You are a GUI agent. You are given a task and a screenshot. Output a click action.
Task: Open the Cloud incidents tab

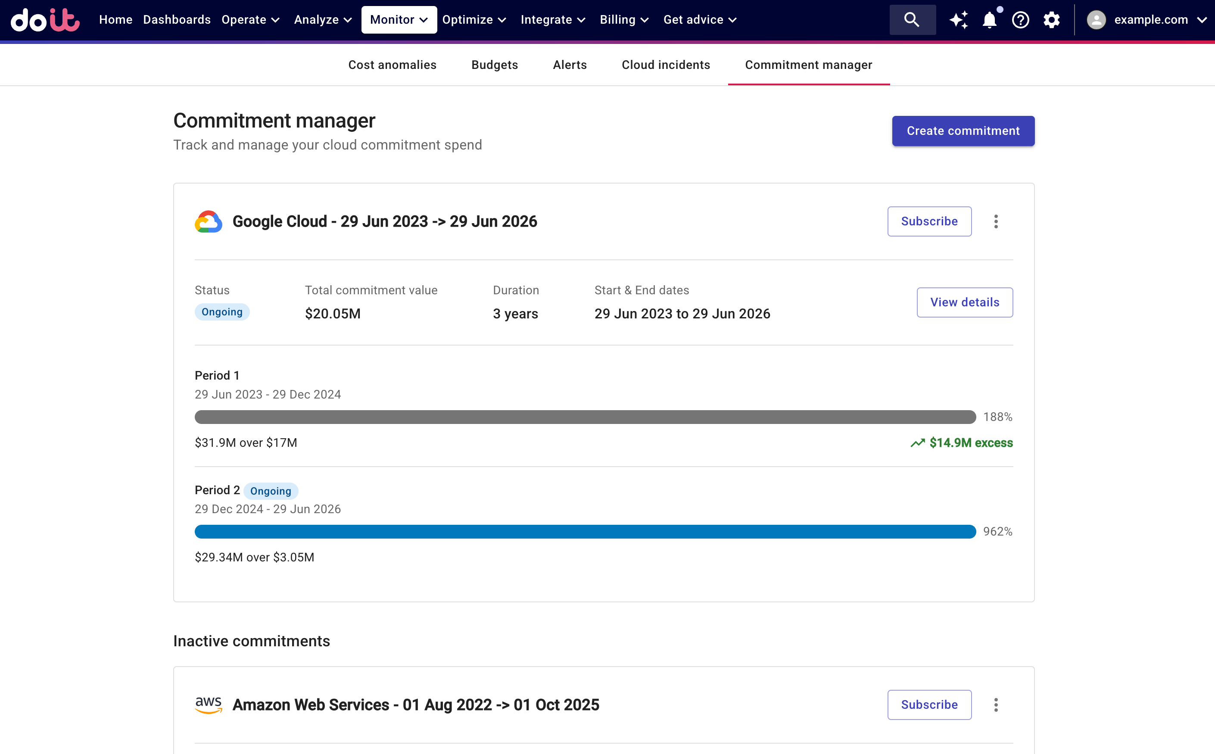666,65
